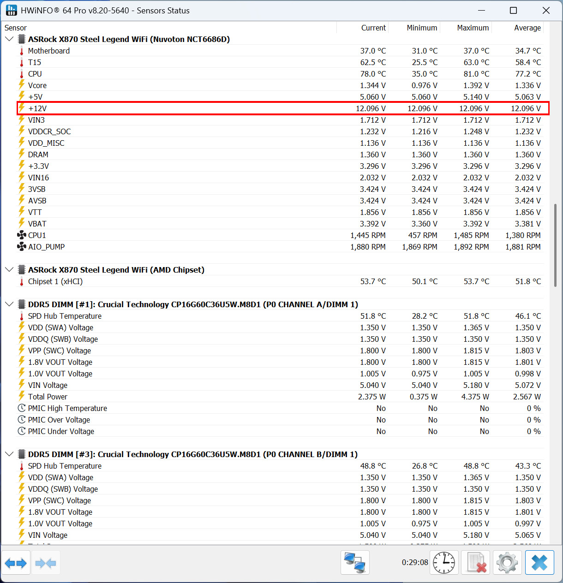Select the +12V sensor row
The image size is (563, 583).
point(283,108)
